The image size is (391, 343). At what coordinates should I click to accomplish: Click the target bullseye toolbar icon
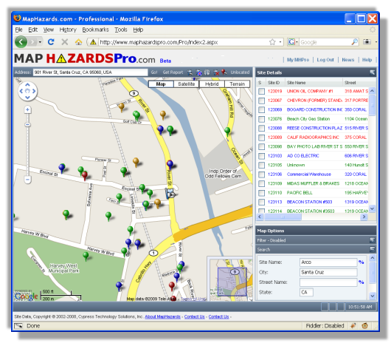point(199,72)
